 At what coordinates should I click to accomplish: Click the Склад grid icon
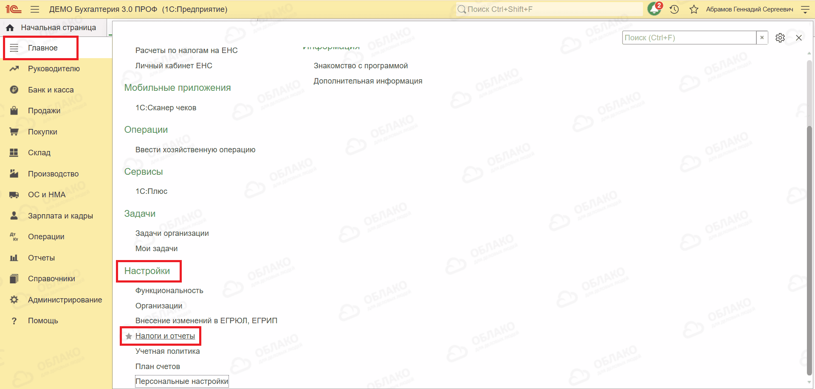(x=14, y=152)
